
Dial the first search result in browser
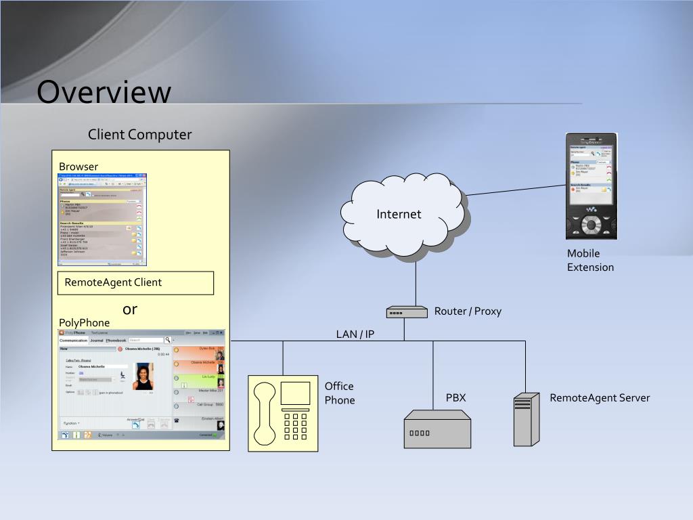[x=139, y=228]
